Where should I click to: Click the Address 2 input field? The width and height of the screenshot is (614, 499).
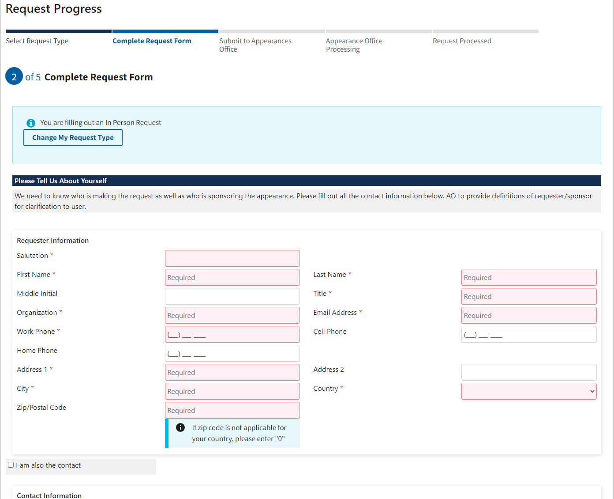pyautogui.click(x=528, y=372)
